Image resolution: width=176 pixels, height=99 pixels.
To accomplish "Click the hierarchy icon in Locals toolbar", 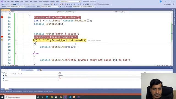I will point(41,70).
